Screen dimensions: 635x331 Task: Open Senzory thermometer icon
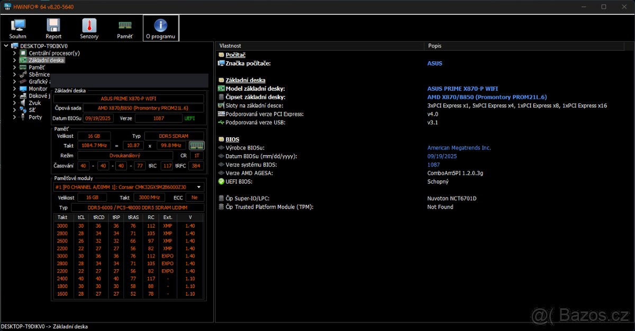click(89, 28)
